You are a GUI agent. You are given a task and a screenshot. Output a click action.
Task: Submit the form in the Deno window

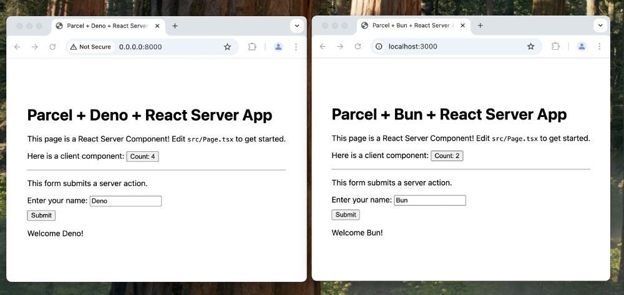point(41,215)
